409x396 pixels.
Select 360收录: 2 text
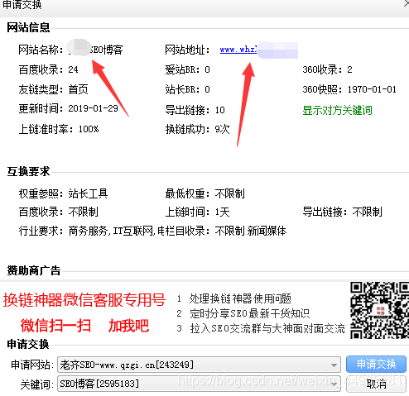(x=327, y=69)
